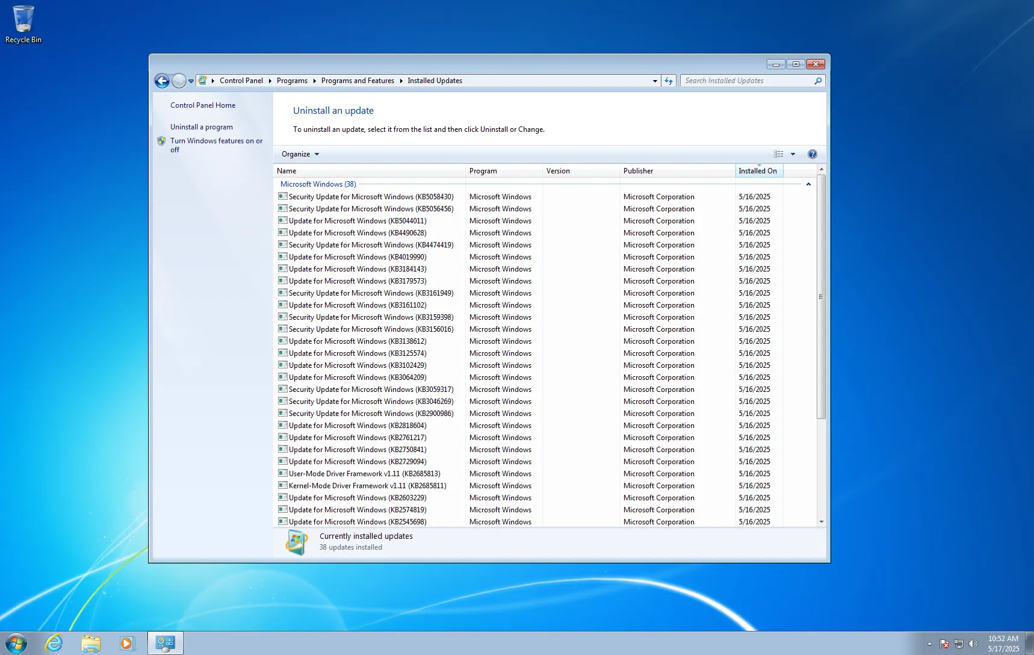Click Programs and Features breadcrumb
Viewport: 1034px width, 655px height.
358,81
